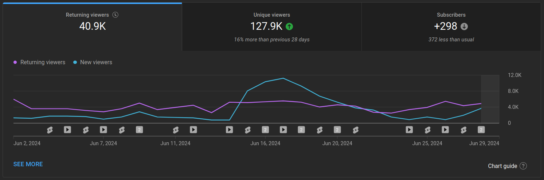
Task: Select the Returning viewers 40.9K tab
Action: [92, 27]
